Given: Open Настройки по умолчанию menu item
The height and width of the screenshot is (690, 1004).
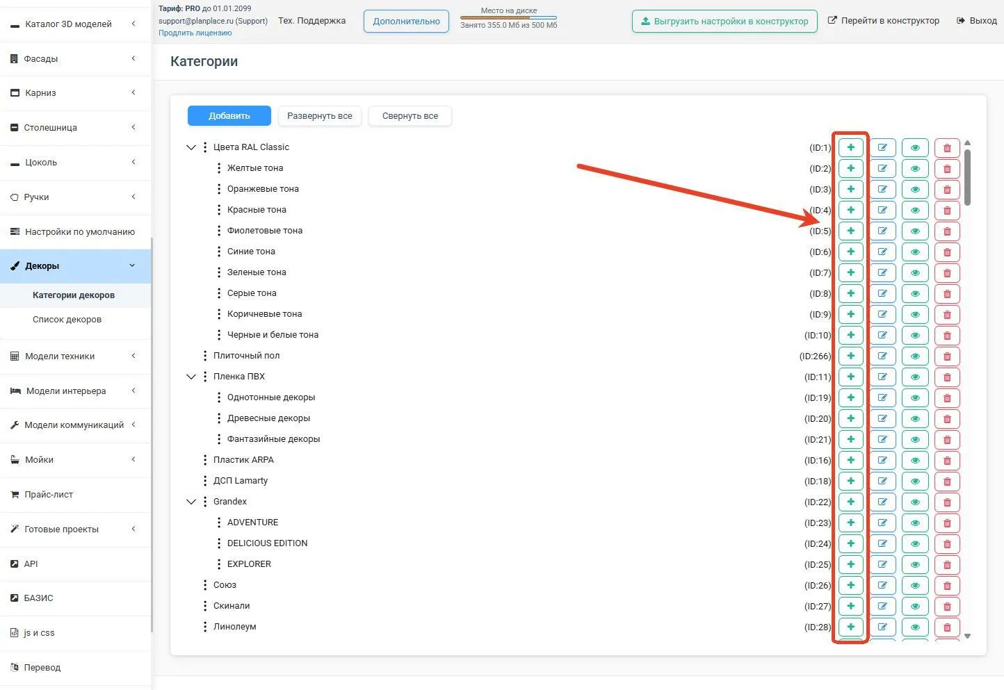Looking at the screenshot, I should point(75,231).
